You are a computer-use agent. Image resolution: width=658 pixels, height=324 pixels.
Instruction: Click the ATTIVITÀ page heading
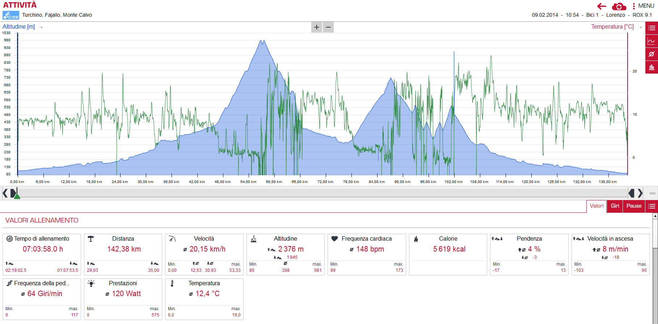point(20,5)
